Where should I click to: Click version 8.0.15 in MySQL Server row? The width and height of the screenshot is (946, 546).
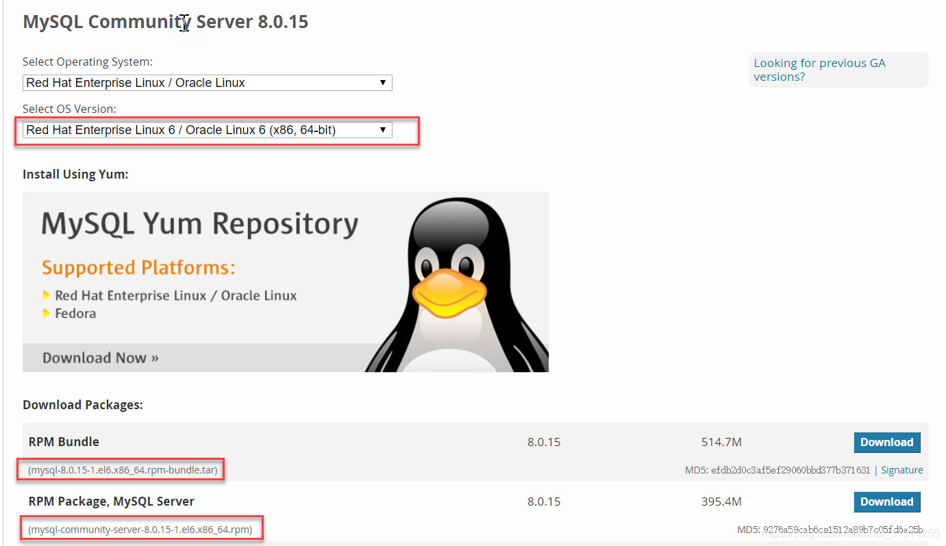pyautogui.click(x=544, y=502)
